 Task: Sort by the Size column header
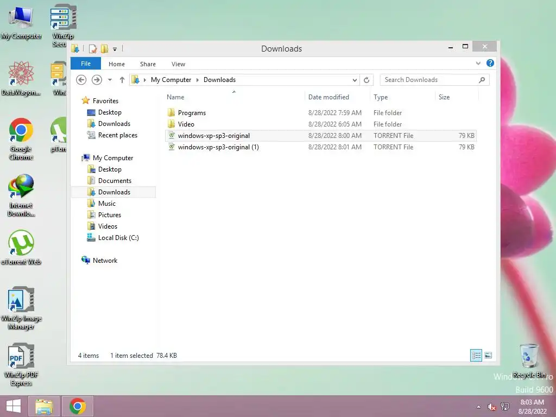click(444, 97)
